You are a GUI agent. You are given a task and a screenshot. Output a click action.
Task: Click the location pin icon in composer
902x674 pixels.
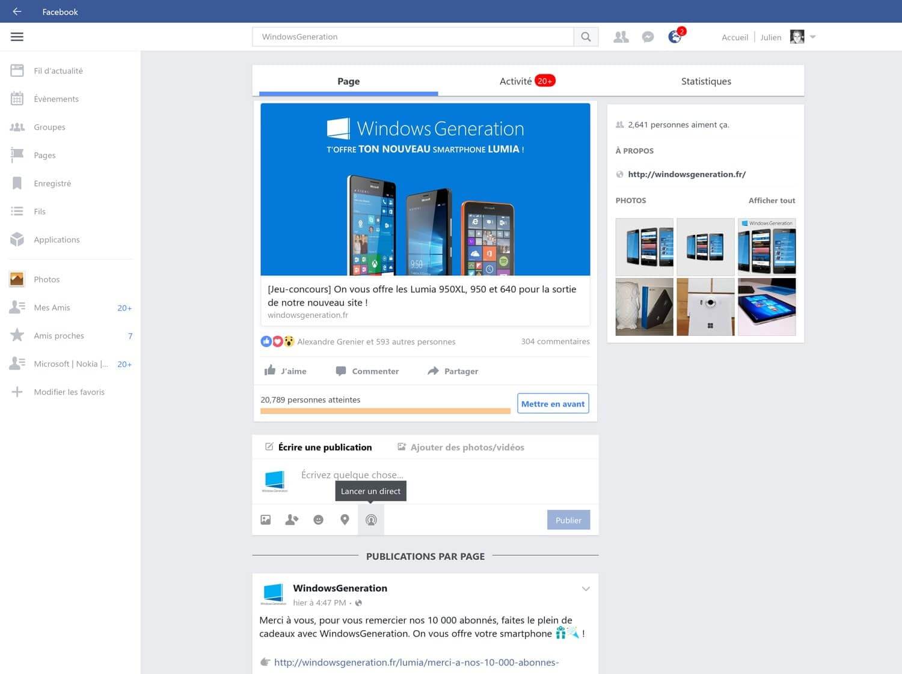pos(345,520)
